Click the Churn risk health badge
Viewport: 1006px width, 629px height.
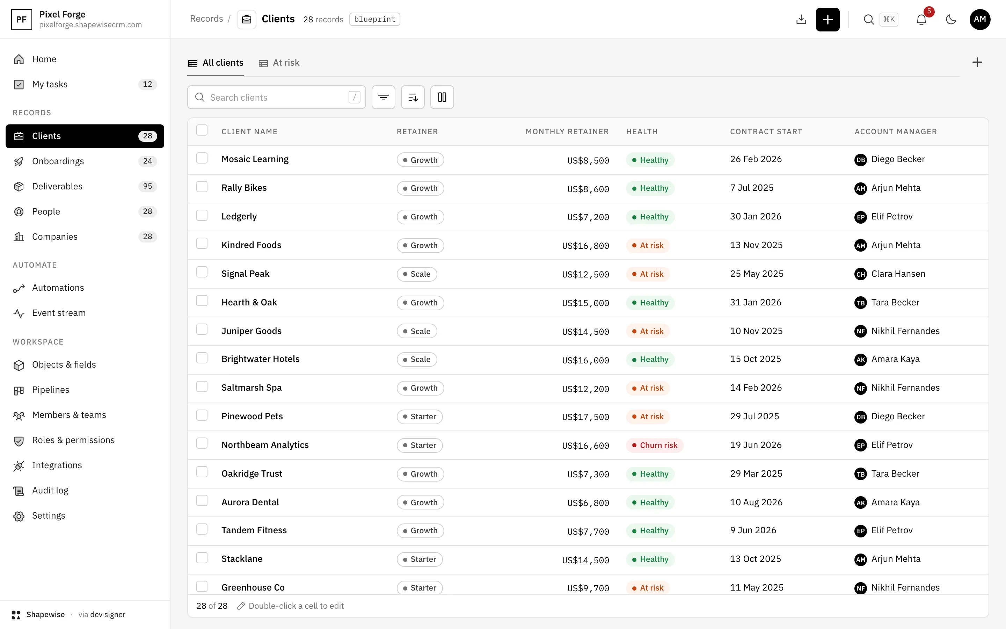(654, 446)
